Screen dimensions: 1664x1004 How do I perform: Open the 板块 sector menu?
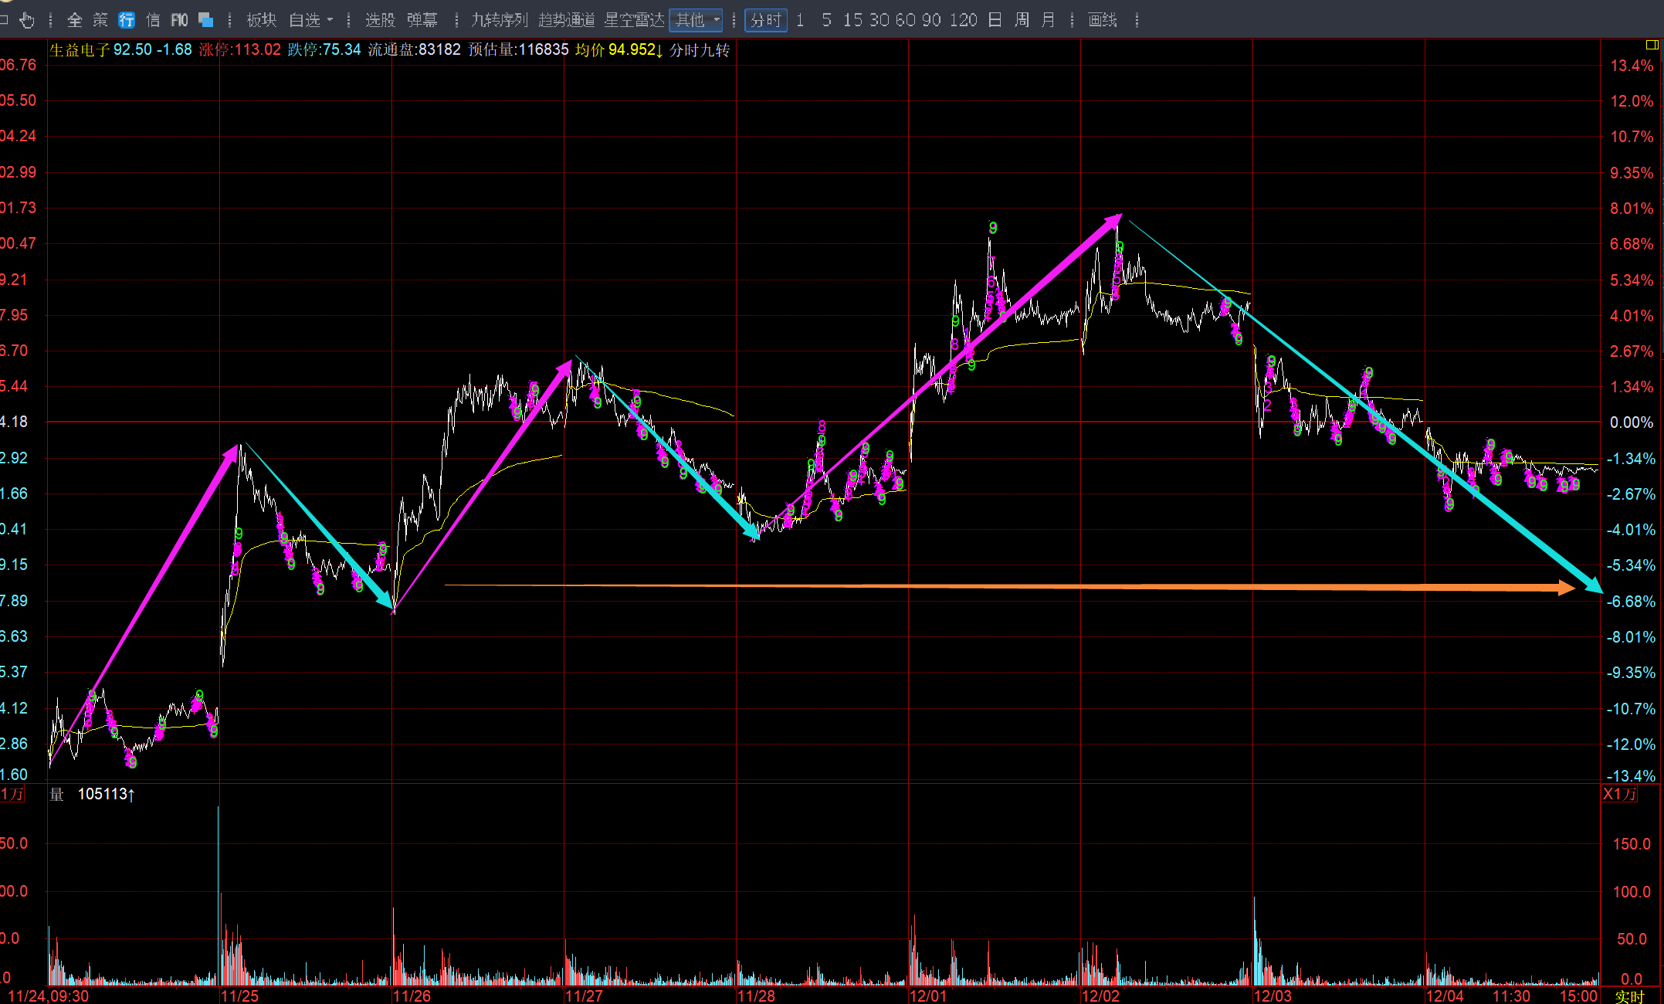pyautogui.click(x=261, y=20)
